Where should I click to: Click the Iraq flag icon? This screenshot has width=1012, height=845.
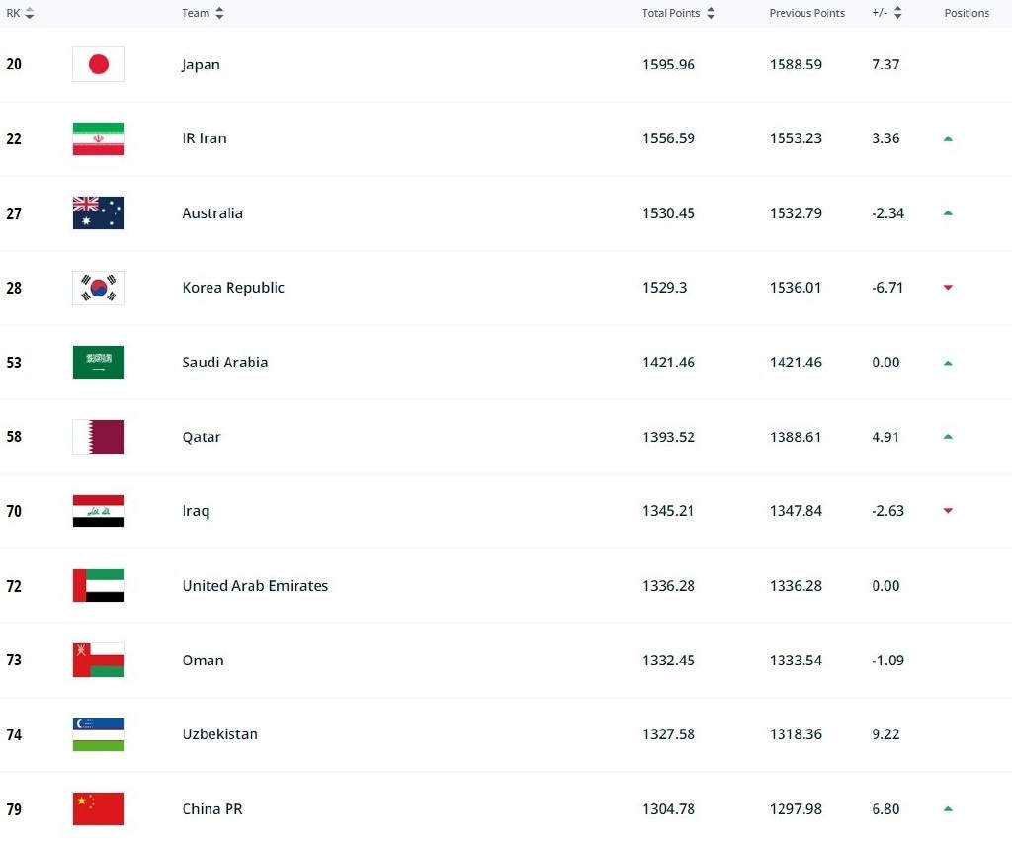tap(97, 511)
